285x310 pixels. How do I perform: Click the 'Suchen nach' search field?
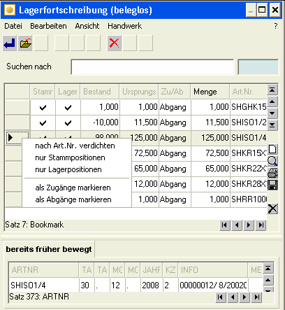click(x=152, y=67)
